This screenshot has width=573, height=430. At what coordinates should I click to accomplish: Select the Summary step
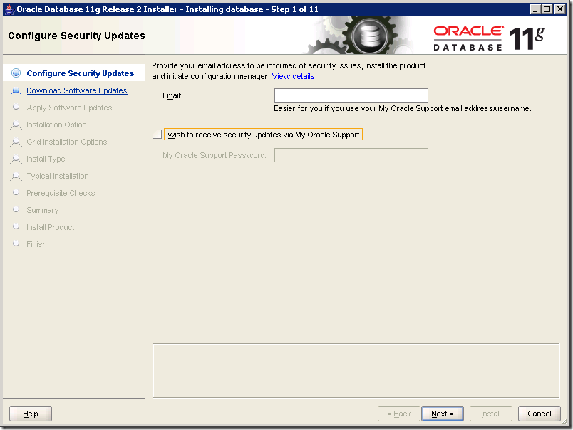coord(42,210)
